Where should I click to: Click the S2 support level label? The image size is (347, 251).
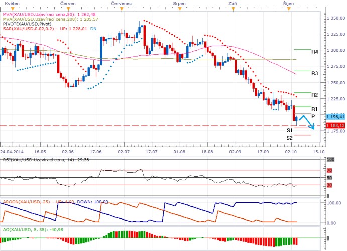click(290, 137)
